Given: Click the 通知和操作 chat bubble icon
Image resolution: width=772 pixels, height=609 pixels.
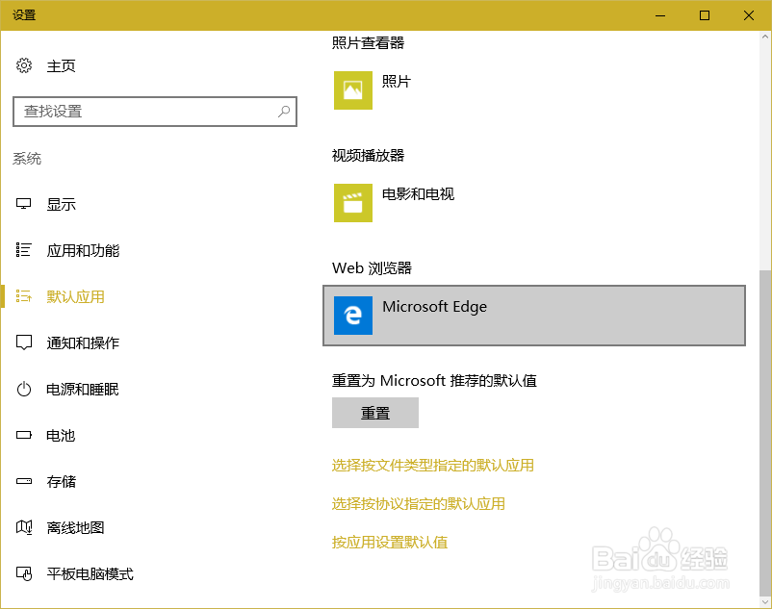Looking at the screenshot, I should [25, 343].
